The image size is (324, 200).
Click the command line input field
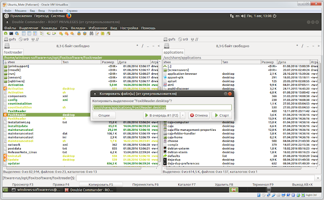point(195,178)
